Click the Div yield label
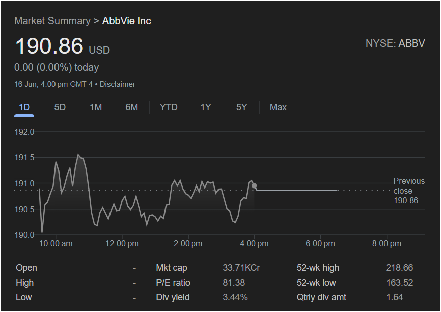Viewport: 441px width, 312px height. coord(173,297)
